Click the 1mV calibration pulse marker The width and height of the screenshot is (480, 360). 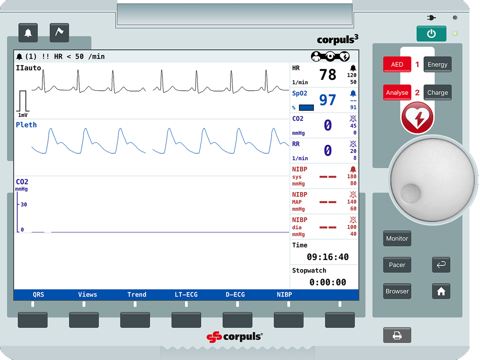pos(23,104)
